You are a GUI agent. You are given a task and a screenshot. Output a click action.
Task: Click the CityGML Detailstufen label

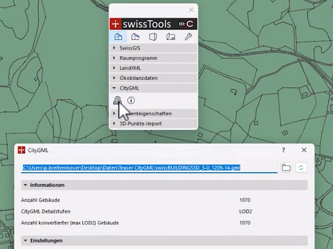(45, 212)
